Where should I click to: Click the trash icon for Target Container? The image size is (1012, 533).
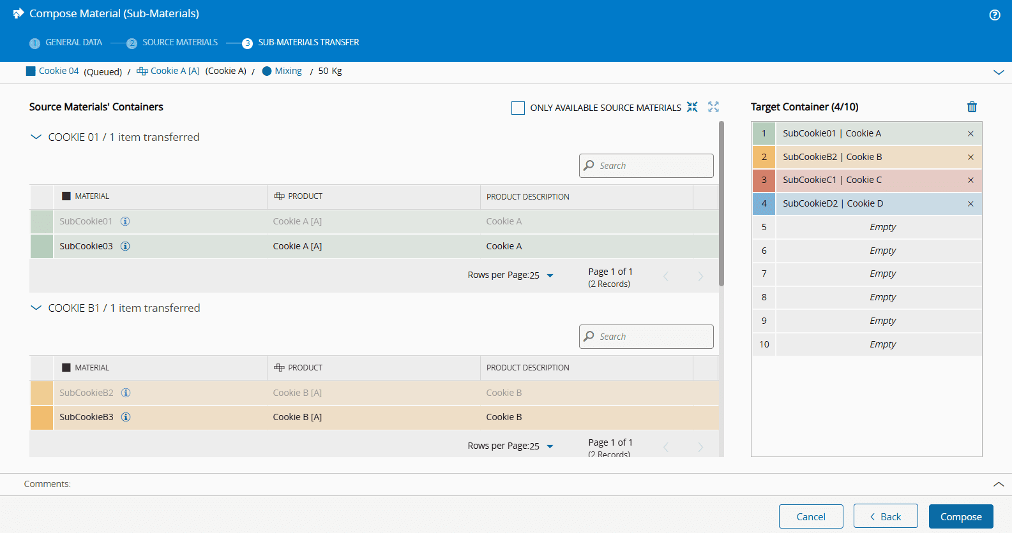pyautogui.click(x=972, y=107)
